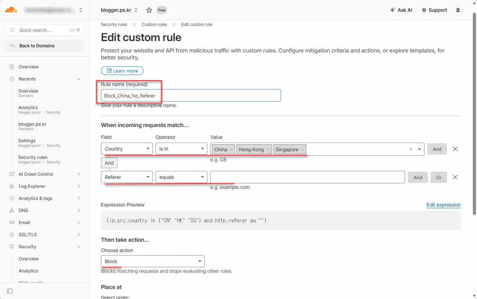Click the Recents clock icon
The height and width of the screenshot is (299, 477).
pyautogui.click(x=12, y=79)
